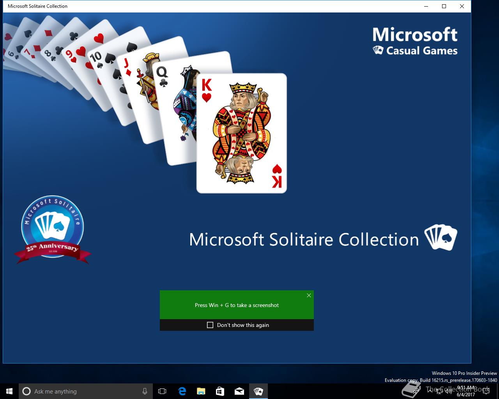Launch Microsoft Edge from the taskbar
The image size is (499, 399).
[x=182, y=391]
